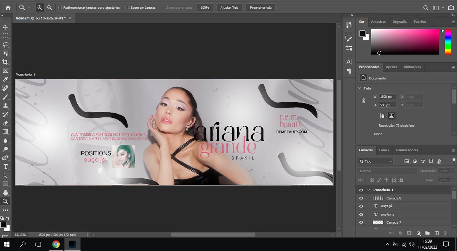
Task: Select the Pen tool
Action: coord(5,158)
